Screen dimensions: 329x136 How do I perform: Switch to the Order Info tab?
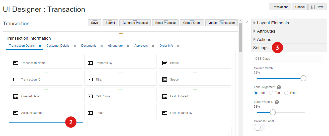166,46
